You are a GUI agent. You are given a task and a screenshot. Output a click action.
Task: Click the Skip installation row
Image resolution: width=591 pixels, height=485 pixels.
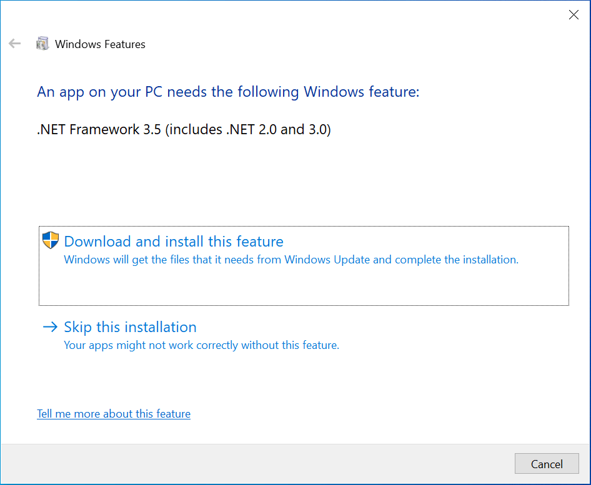coord(130,326)
